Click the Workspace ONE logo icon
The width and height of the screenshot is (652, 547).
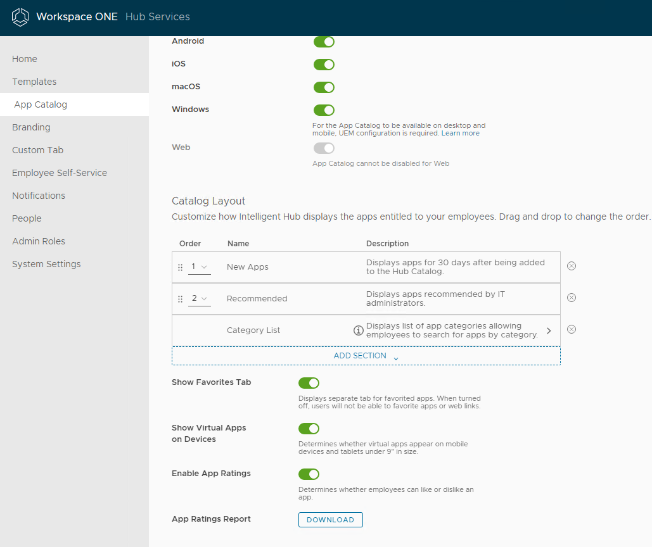coord(20,17)
